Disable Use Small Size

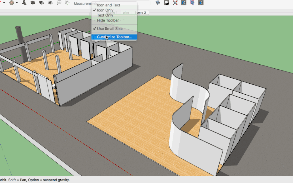(111, 29)
